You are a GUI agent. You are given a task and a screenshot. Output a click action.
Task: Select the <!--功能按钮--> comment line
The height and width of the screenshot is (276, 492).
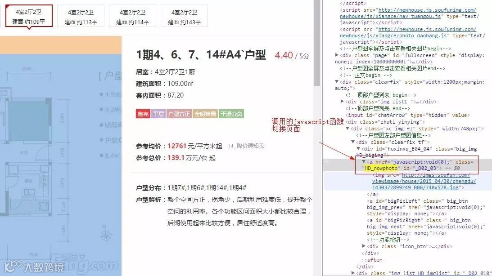pyautogui.click(x=388, y=240)
